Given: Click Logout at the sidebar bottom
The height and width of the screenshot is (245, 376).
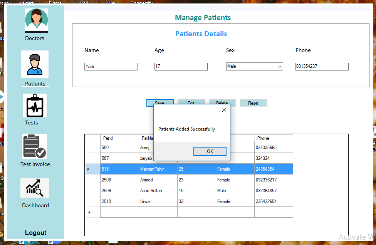Looking at the screenshot, I should coord(35,233).
